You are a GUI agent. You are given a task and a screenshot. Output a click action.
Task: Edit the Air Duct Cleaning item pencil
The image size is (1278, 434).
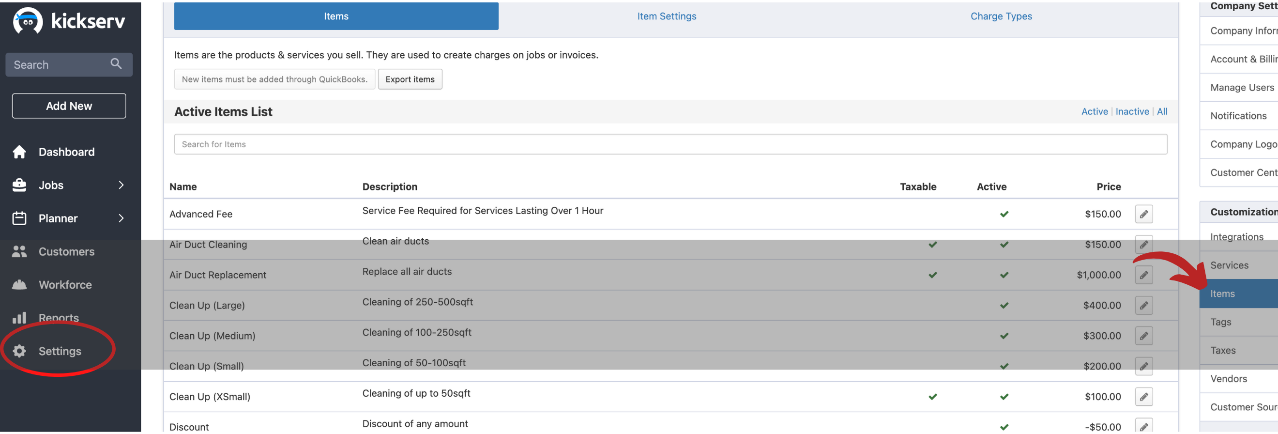pos(1143,245)
